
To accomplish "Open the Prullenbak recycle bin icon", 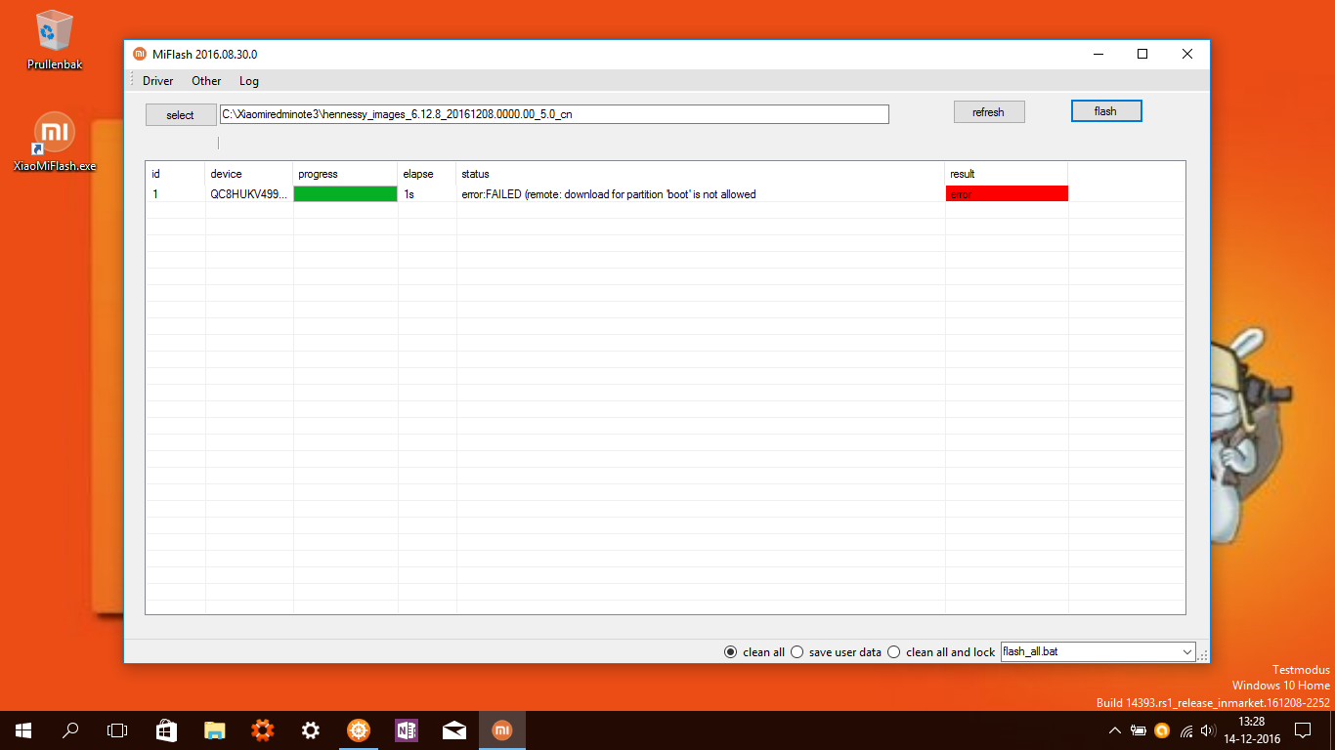I will 54,41.
